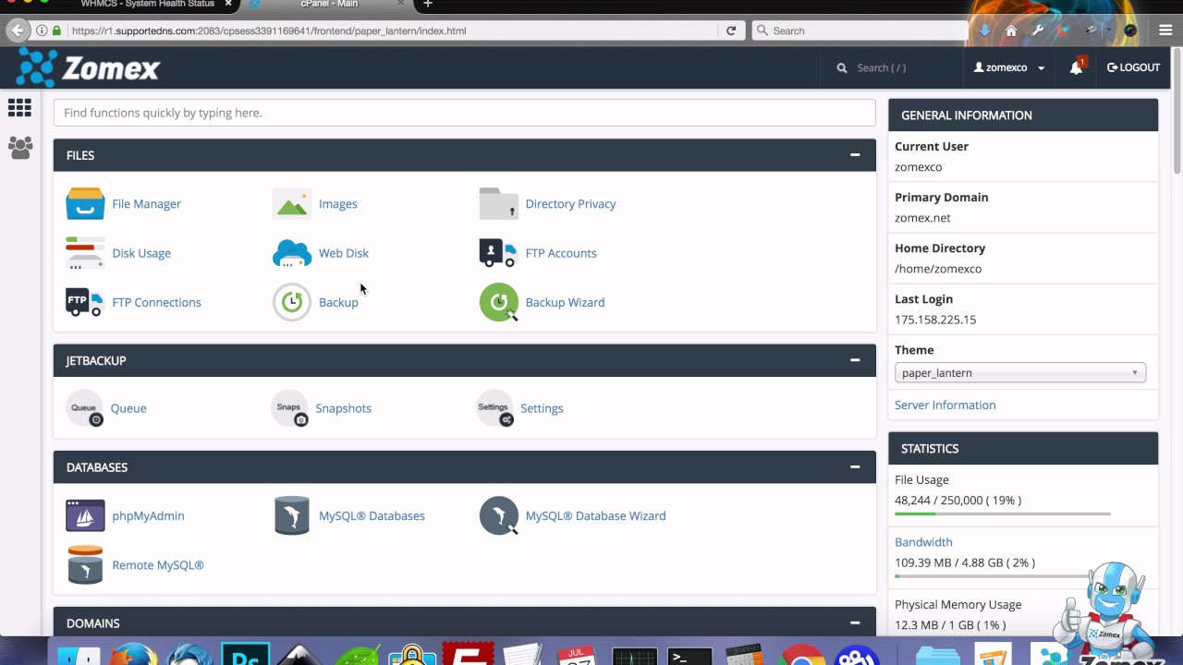Screen dimensions: 1183x665
Task: Select the cPanel - Main tab
Action: tap(328, 5)
